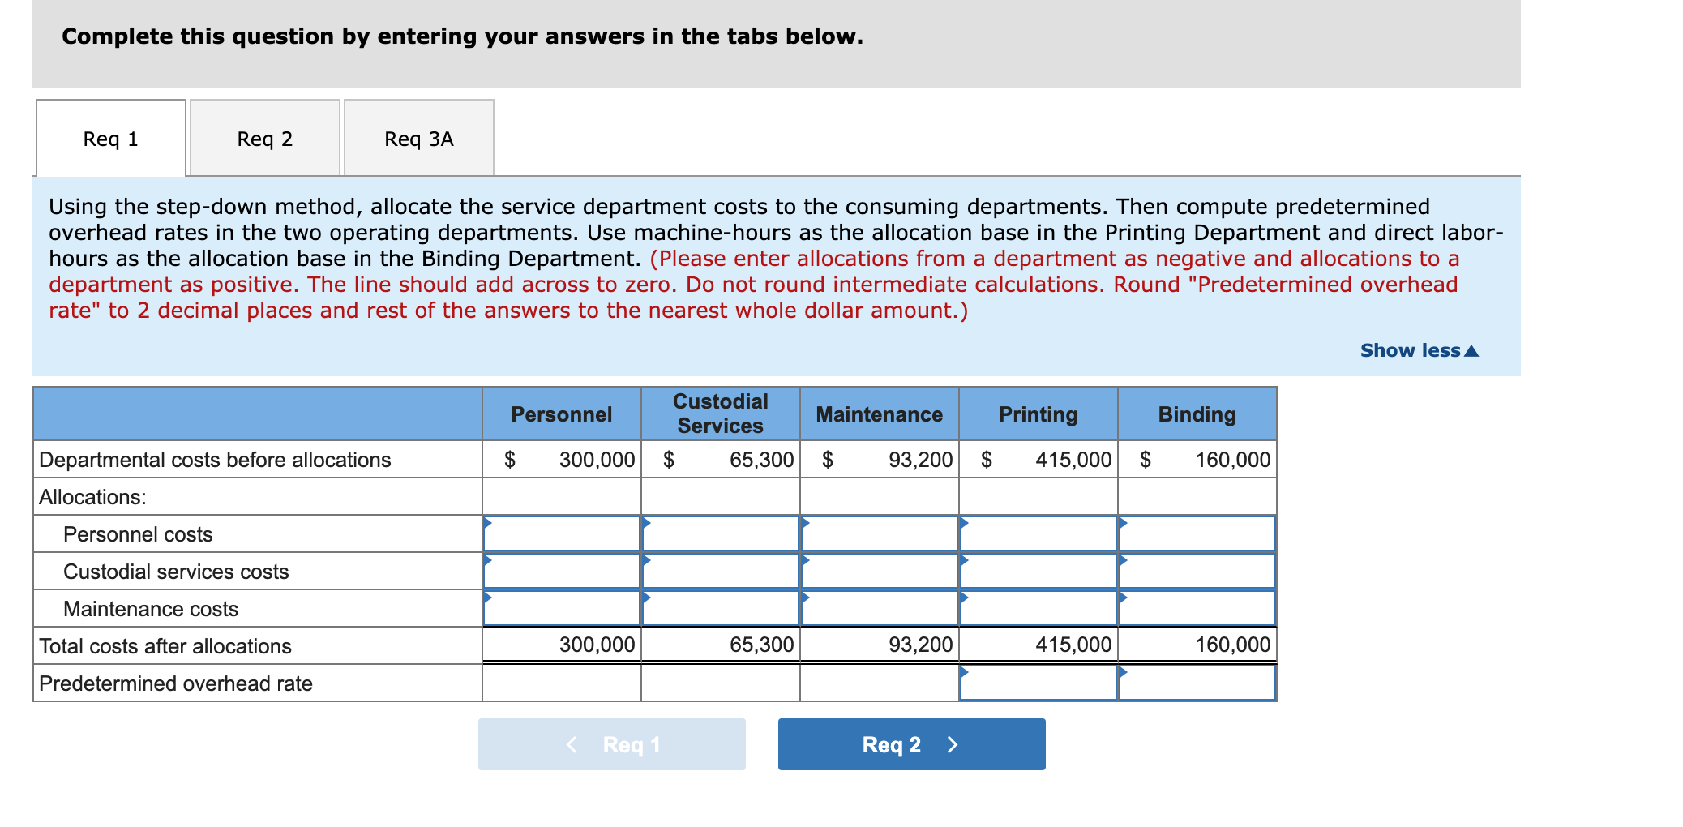This screenshot has height=827, width=1683.
Task: Click Custodial Services departmental cost 65,300 before allocations
Action: tap(761, 460)
